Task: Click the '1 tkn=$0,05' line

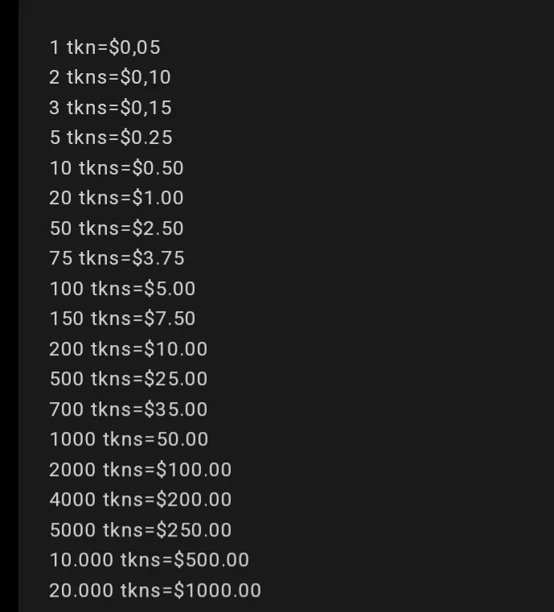Action: point(105,47)
